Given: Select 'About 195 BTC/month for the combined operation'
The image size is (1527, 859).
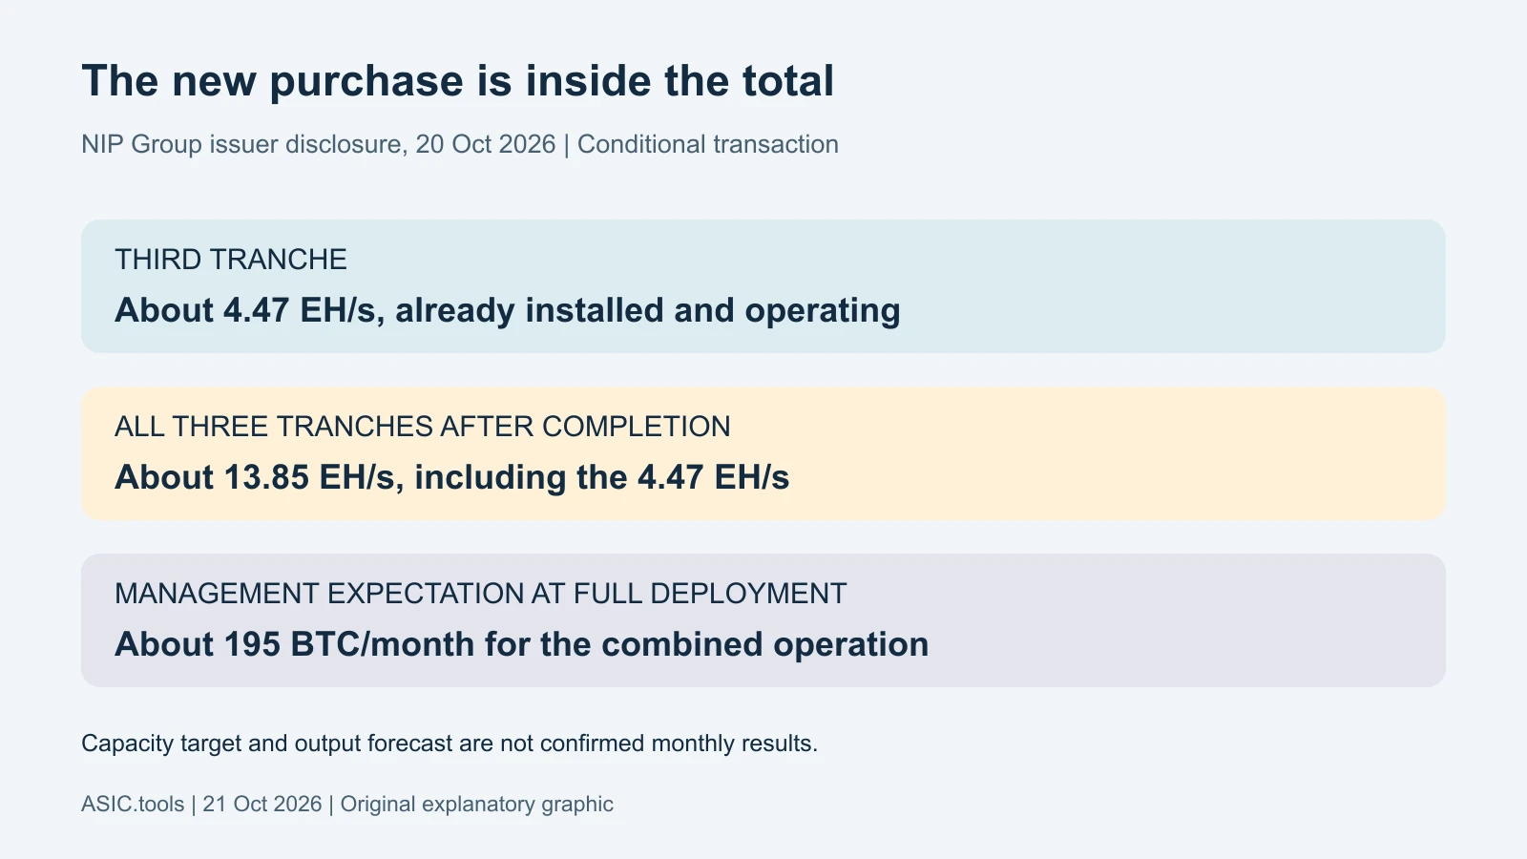Looking at the screenshot, I should pyautogui.click(x=522, y=644).
